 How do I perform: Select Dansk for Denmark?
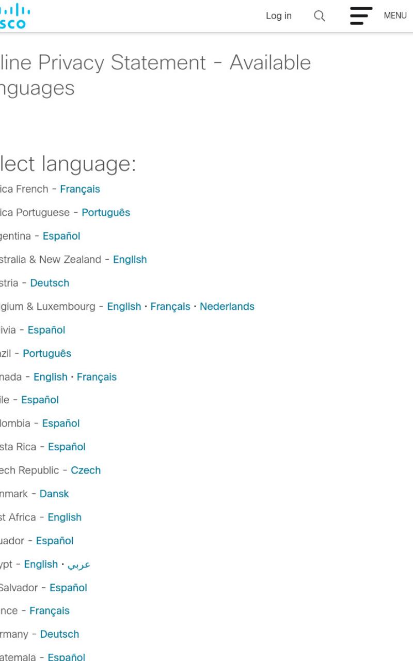54,494
